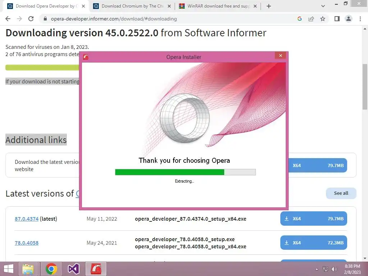Screen dimensions: 368x276
Task: Click the network tray icon
Action: pos(326,269)
